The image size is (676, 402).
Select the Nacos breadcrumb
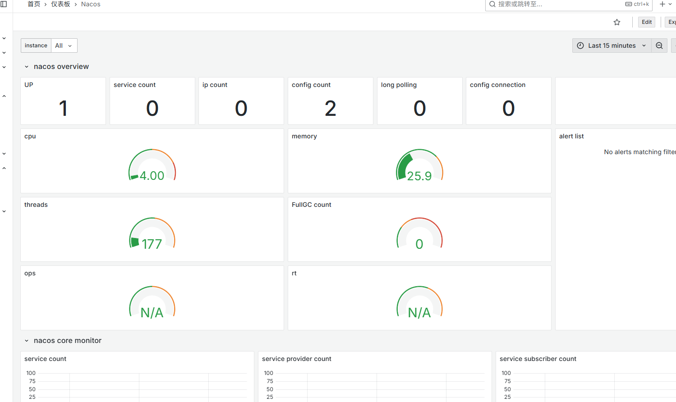pos(91,4)
